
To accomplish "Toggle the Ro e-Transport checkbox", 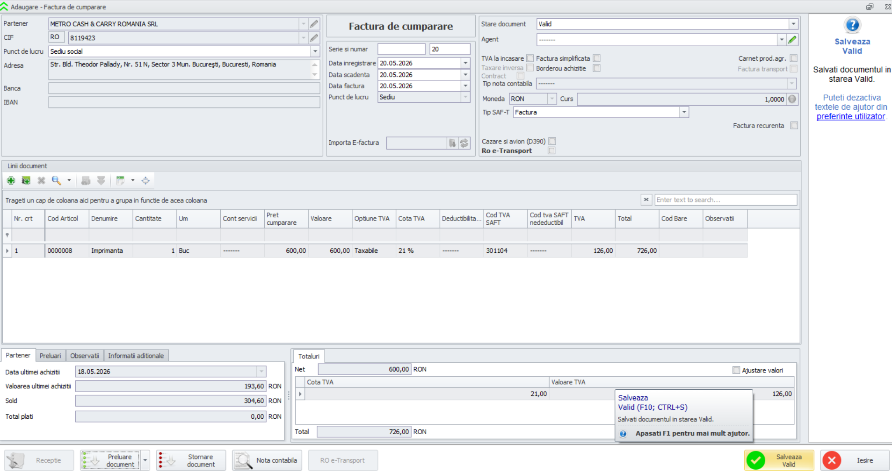I will coord(551,150).
